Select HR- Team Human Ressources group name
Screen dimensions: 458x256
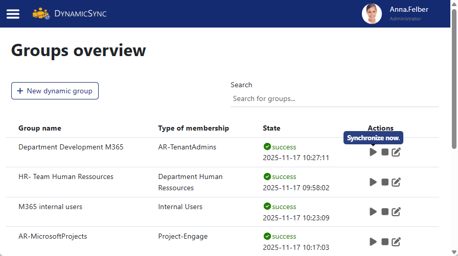66,176
